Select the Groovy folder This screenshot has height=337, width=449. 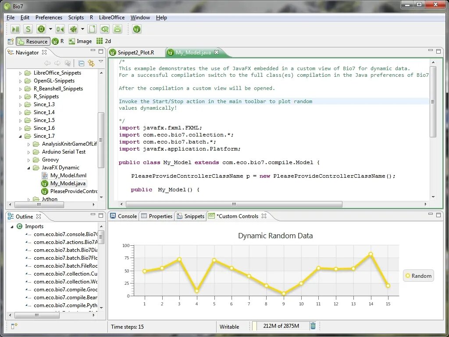pyautogui.click(x=50, y=160)
